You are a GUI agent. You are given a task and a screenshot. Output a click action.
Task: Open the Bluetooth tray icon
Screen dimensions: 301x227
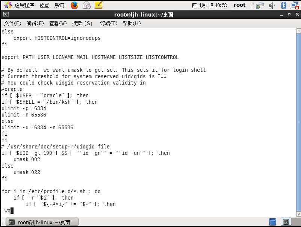pos(283,5)
